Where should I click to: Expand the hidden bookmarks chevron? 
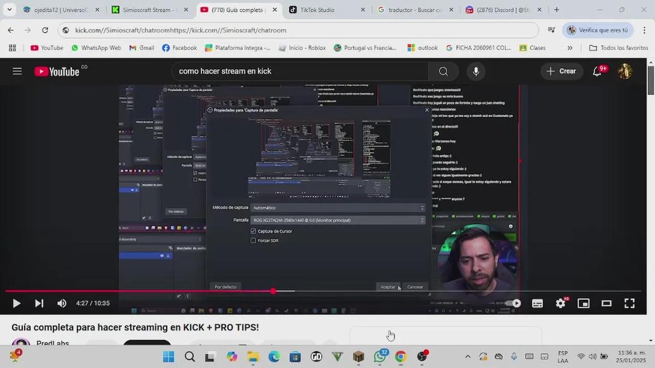[570, 48]
